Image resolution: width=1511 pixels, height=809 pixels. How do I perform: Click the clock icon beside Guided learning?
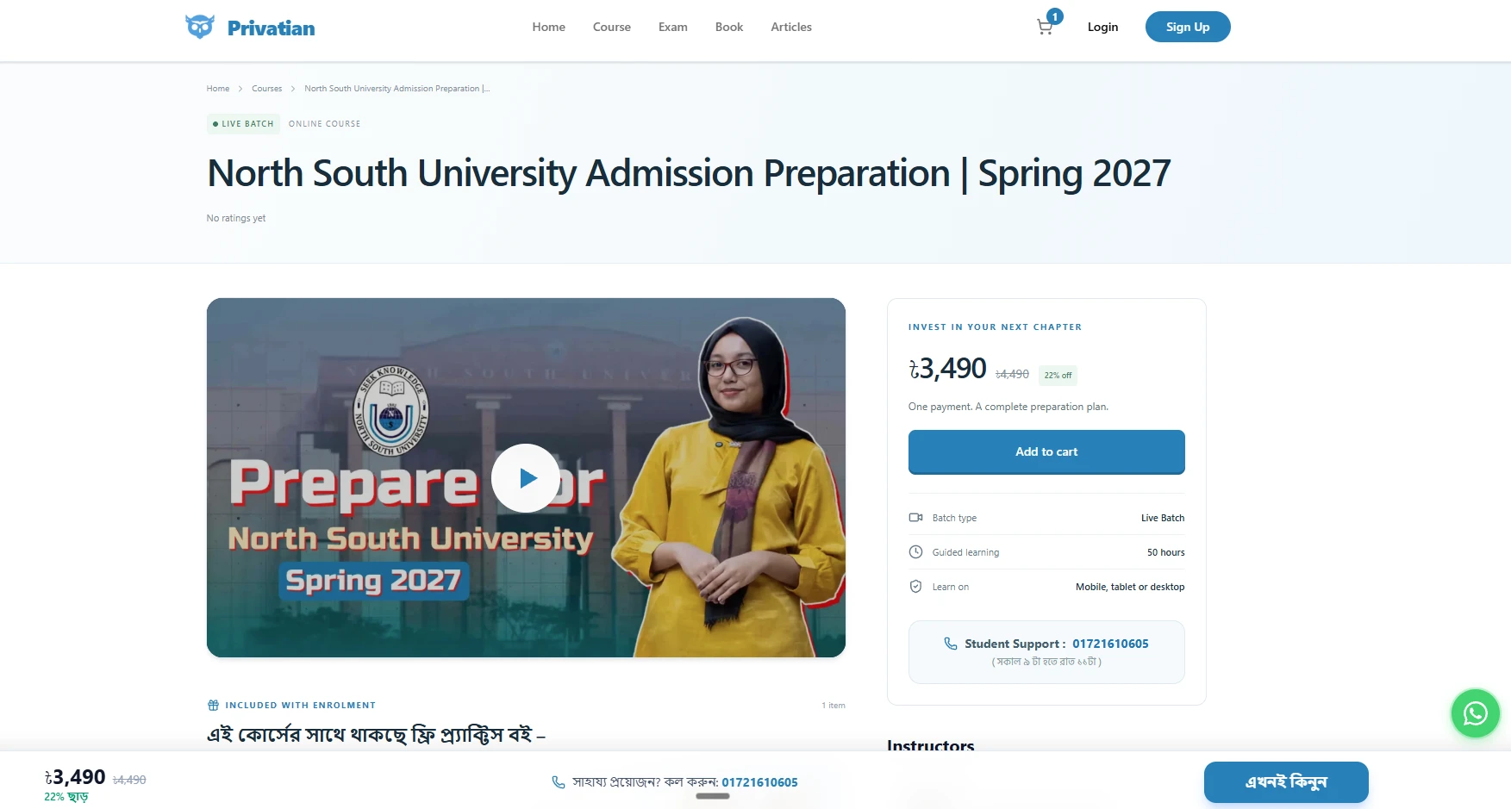[915, 552]
